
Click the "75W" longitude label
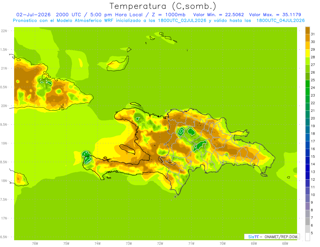(x=66, y=244)
